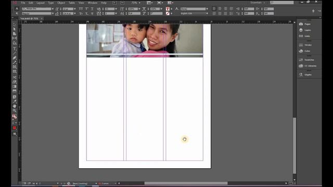The image size is (333, 187).
Task: Select the Line tool
Action: tap(15, 53)
